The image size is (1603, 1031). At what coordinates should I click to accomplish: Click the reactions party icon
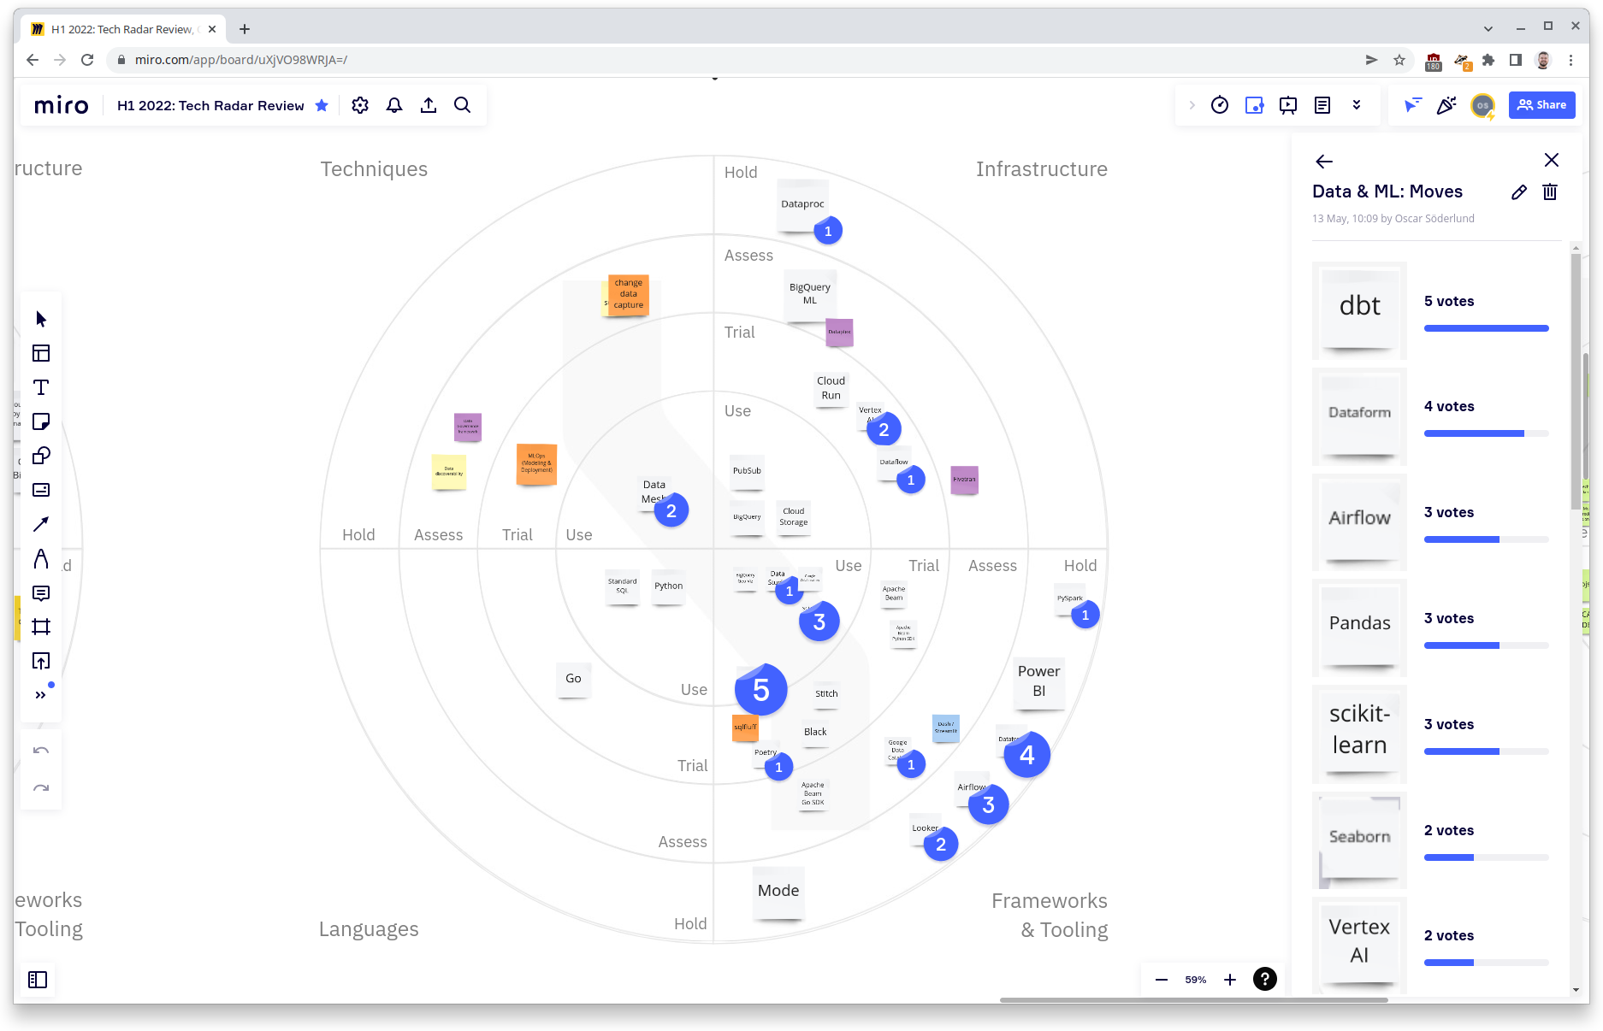tap(1446, 105)
